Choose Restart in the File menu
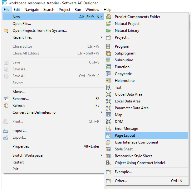This screenshot has height=189, width=191. pos(18,162)
